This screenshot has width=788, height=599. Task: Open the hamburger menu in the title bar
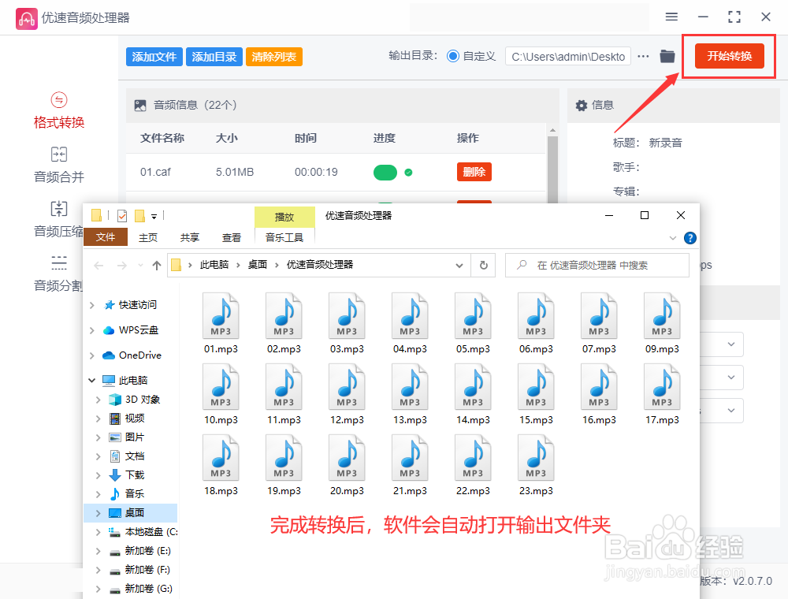[671, 17]
